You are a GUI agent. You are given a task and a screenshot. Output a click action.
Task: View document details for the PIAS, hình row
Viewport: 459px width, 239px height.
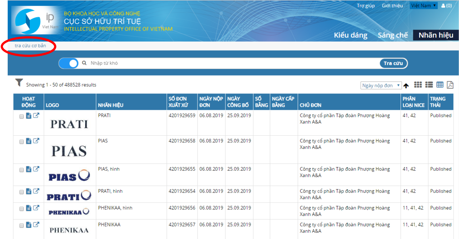pos(29,169)
